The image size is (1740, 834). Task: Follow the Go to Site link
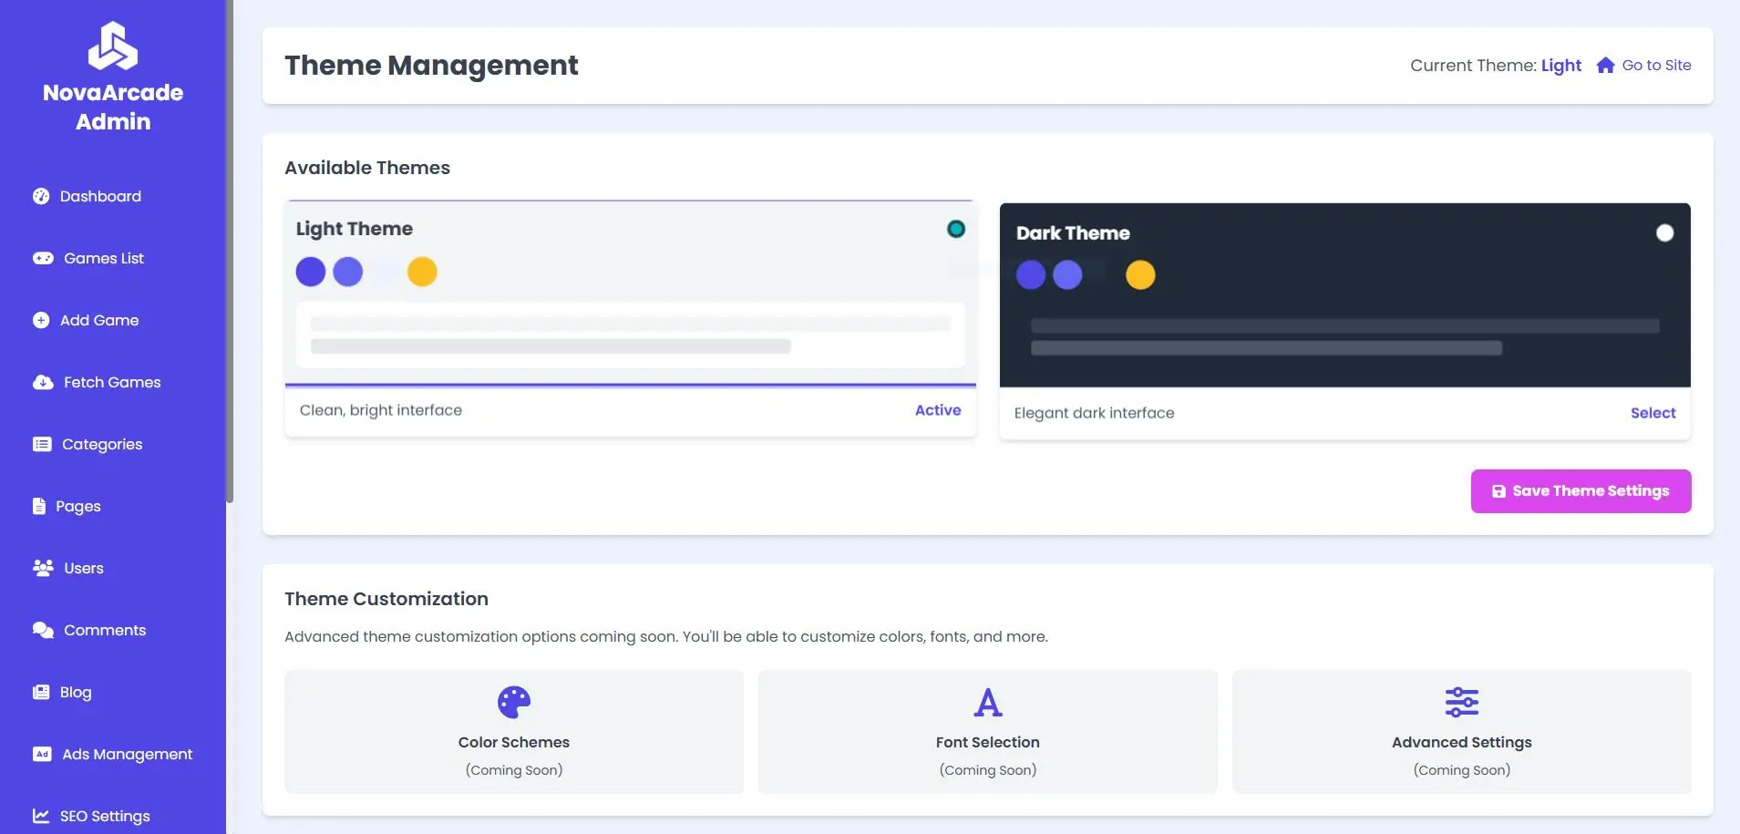coord(1656,65)
